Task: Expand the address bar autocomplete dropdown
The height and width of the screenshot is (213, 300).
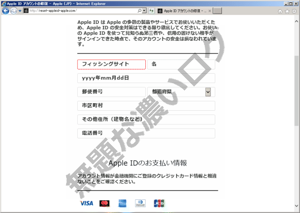Action: 144,11
